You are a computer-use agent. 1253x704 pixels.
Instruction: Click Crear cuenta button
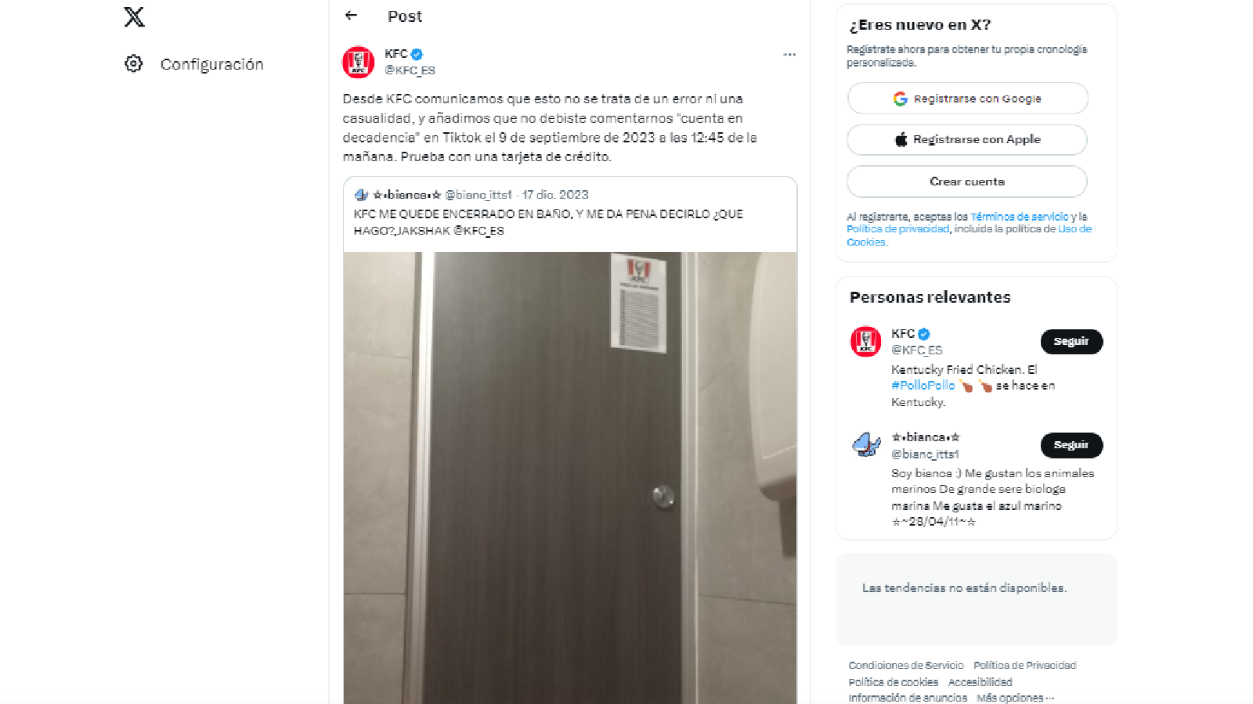click(967, 181)
